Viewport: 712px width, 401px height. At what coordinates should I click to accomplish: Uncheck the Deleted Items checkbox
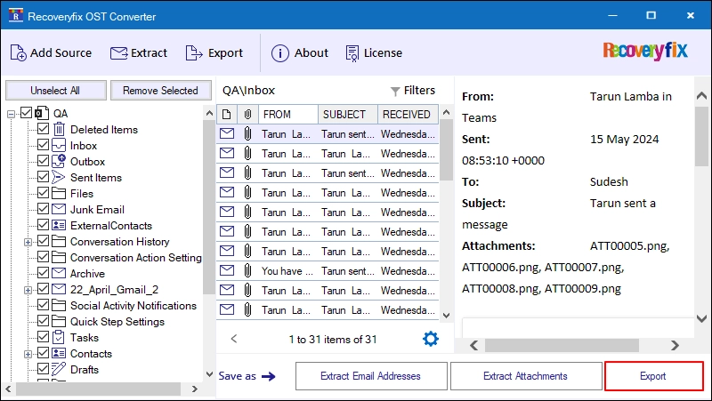[x=43, y=129]
